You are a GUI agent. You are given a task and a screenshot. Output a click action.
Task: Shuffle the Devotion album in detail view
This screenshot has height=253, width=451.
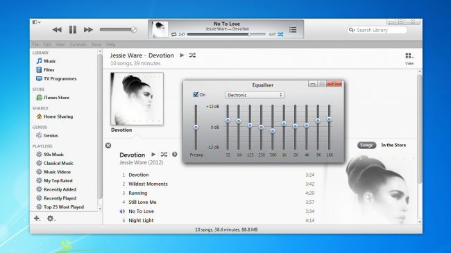(164, 155)
